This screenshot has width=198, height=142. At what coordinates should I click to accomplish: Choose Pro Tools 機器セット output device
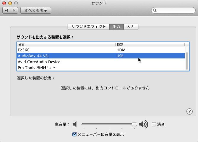(101, 68)
